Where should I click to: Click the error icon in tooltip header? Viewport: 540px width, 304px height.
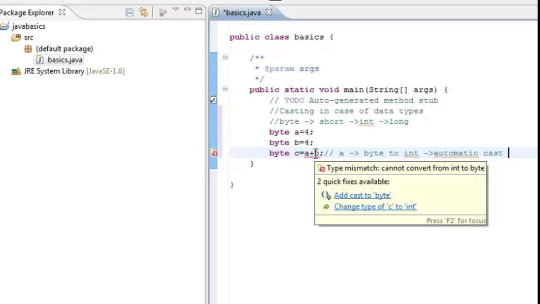(x=321, y=168)
